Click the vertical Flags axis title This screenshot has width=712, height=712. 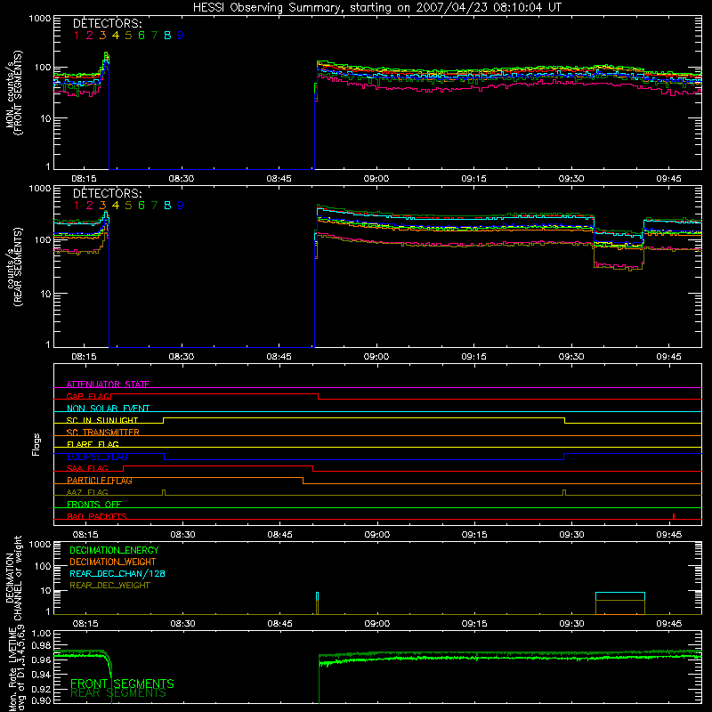[36, 444]
